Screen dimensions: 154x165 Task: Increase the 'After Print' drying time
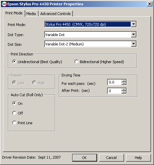click(124, 90)
